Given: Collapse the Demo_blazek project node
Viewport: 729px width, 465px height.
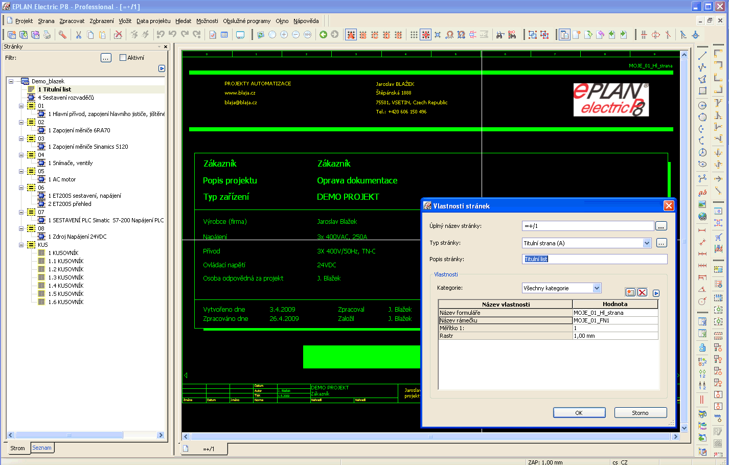Looking at the screenshot, I should [11, 81].
